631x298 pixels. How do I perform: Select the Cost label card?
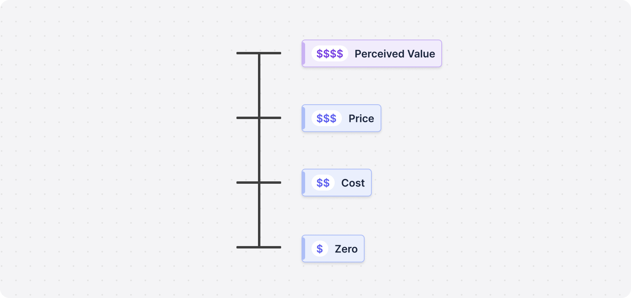click(337, 183)
